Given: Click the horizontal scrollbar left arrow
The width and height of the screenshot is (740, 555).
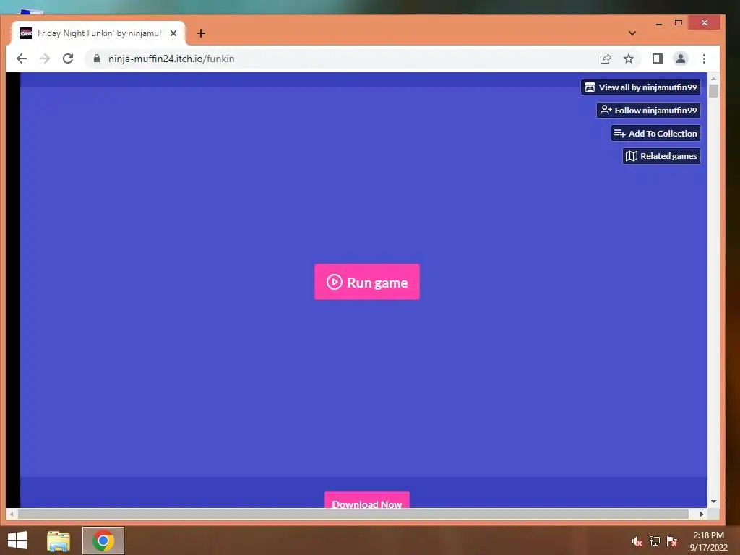Looking at the screenshot, I should coord(12,514).
